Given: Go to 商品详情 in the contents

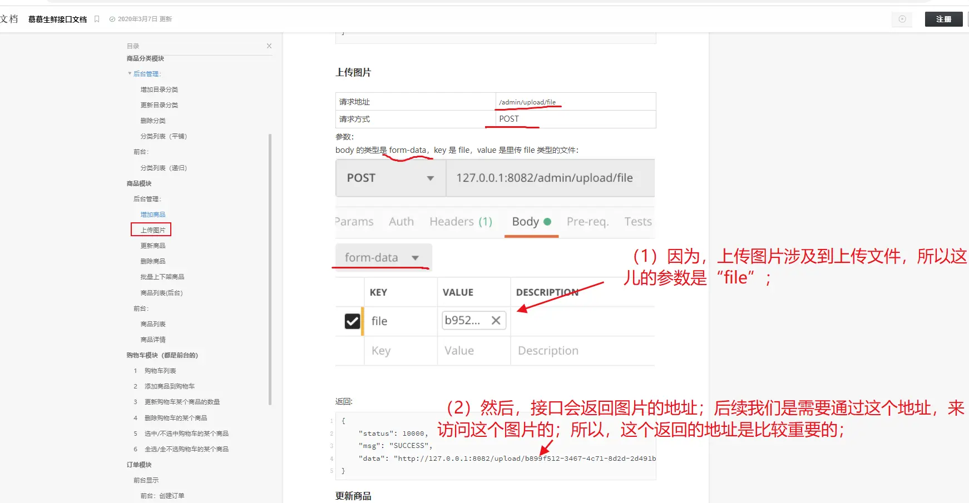Looking at the screenshot, I should pos(153,340).
